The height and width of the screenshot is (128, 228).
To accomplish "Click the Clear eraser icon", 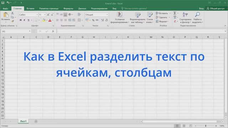I will (x=175, y=21).
